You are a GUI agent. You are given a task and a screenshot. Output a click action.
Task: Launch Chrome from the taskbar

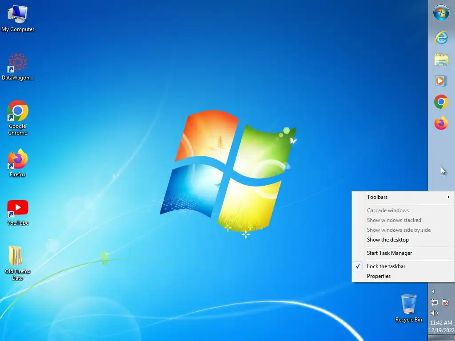point(441,102)
